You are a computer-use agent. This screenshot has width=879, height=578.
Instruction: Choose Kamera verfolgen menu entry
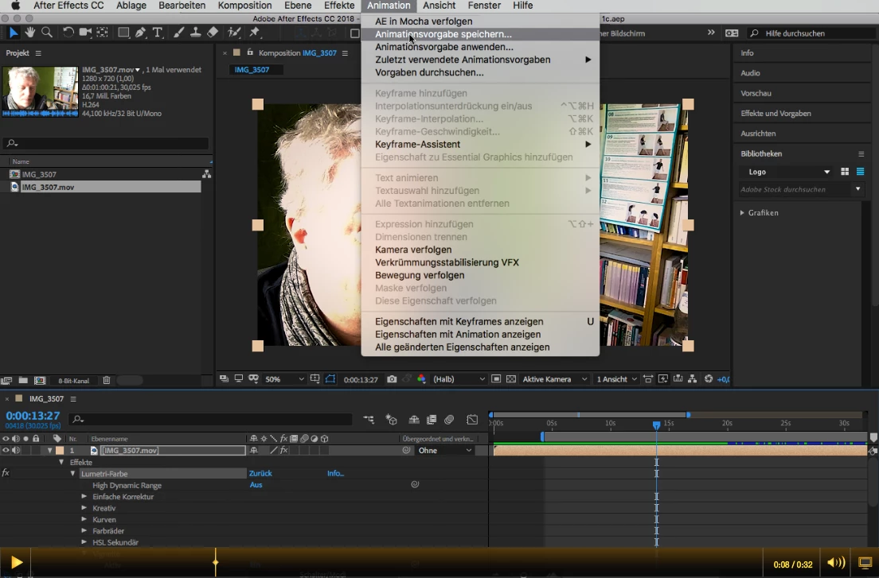point(480,250)
